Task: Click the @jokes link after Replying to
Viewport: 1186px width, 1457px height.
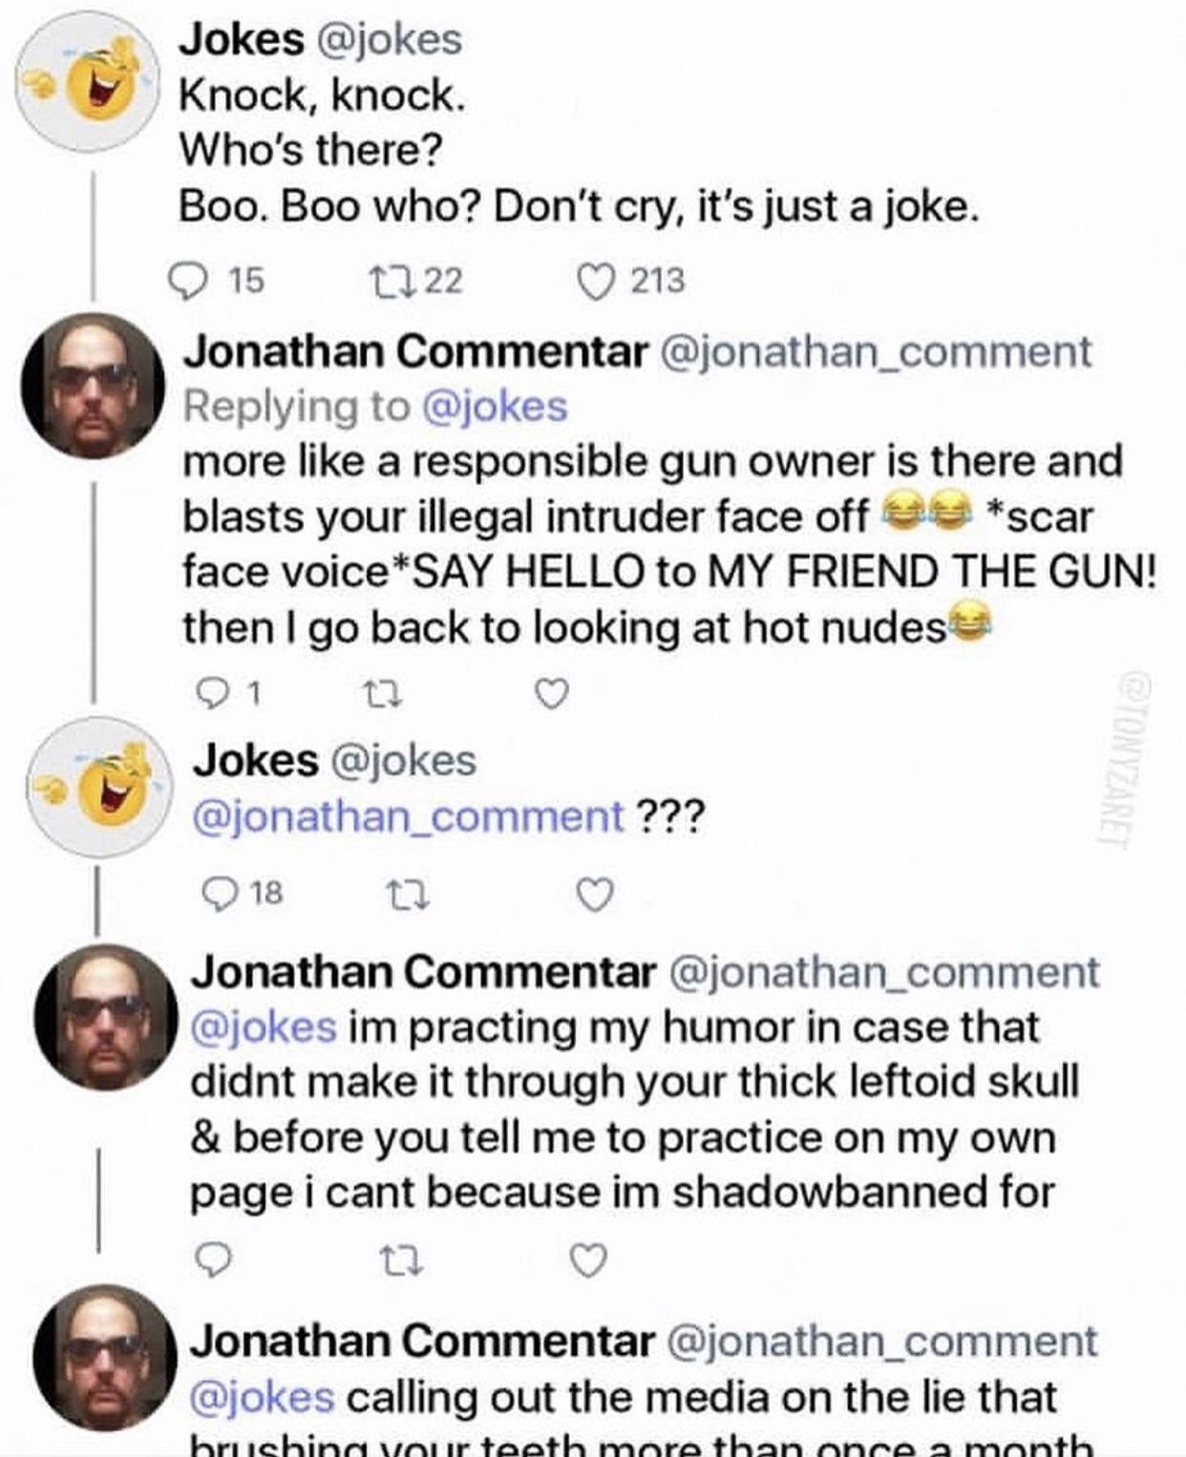Action: (x=494, y=406)
